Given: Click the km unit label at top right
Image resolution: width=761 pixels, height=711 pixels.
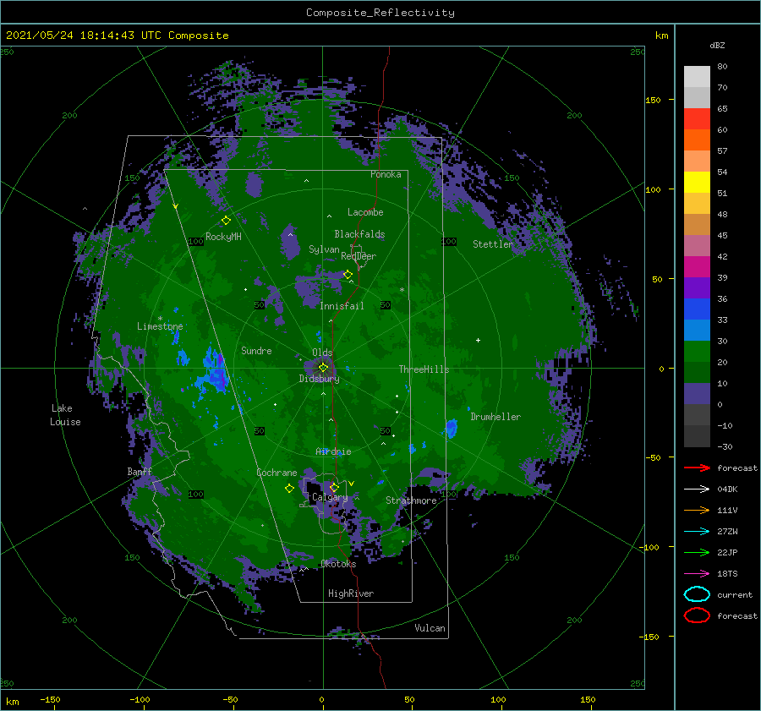Looking at the screenshot, I should [x=661, y=36].
